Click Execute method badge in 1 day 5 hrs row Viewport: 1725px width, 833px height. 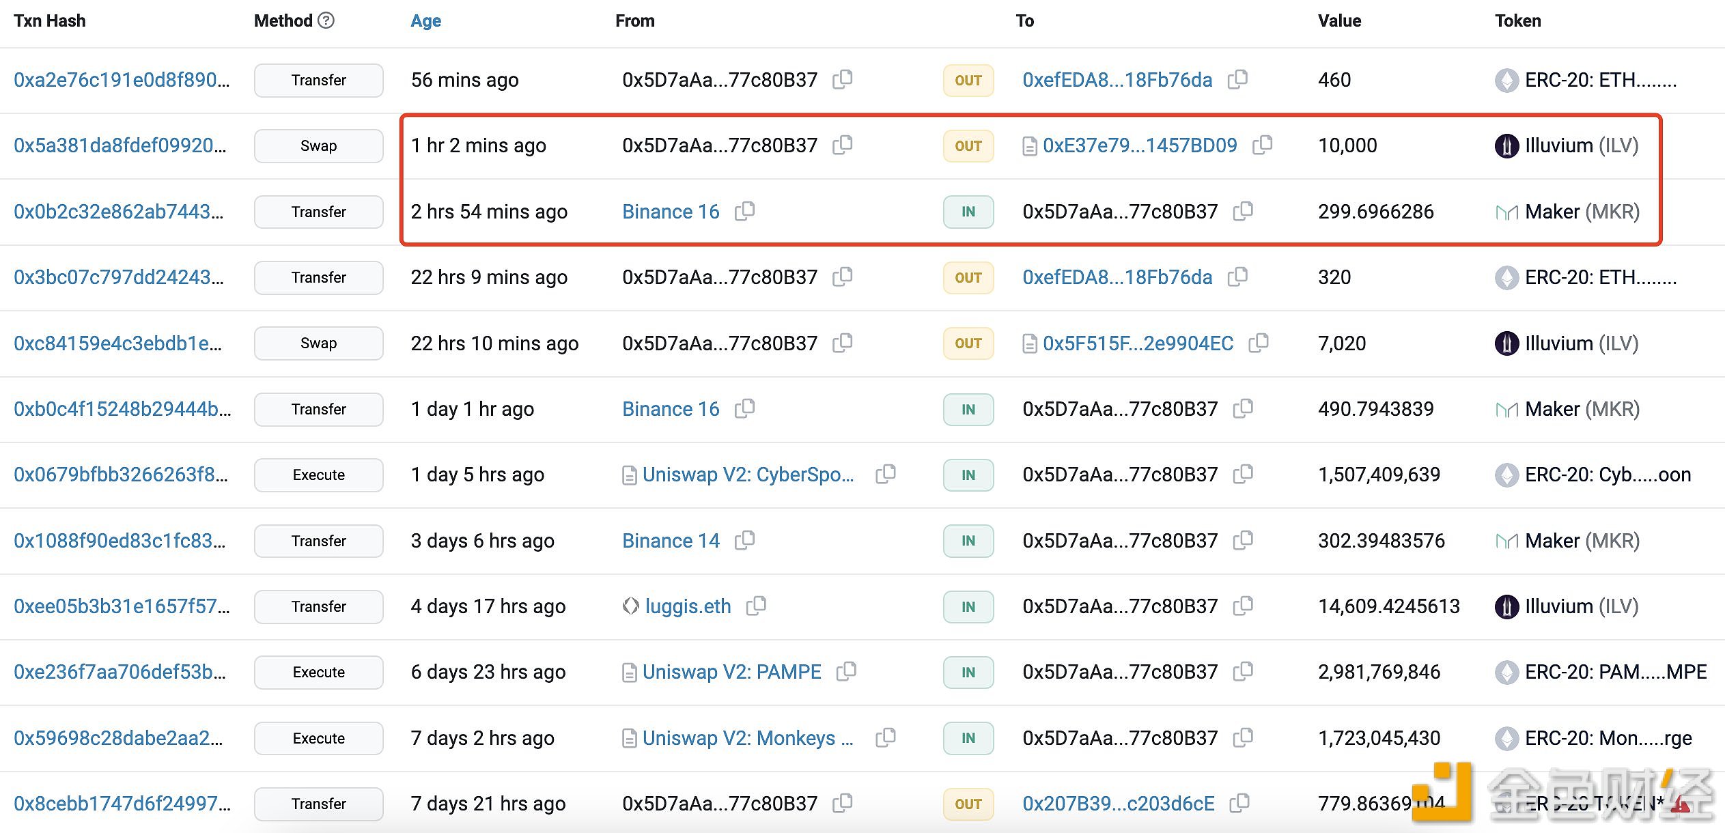(x=318, y=475)
